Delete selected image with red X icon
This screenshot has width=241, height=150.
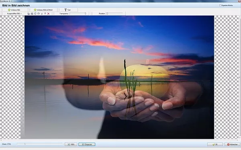49,14
